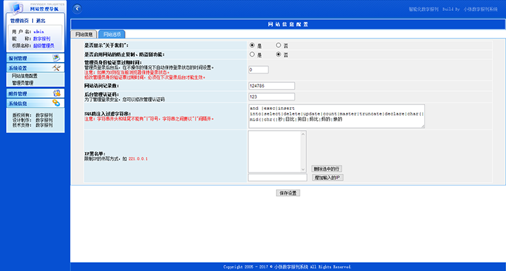Click the Copyright footer text

click(287, 267)
